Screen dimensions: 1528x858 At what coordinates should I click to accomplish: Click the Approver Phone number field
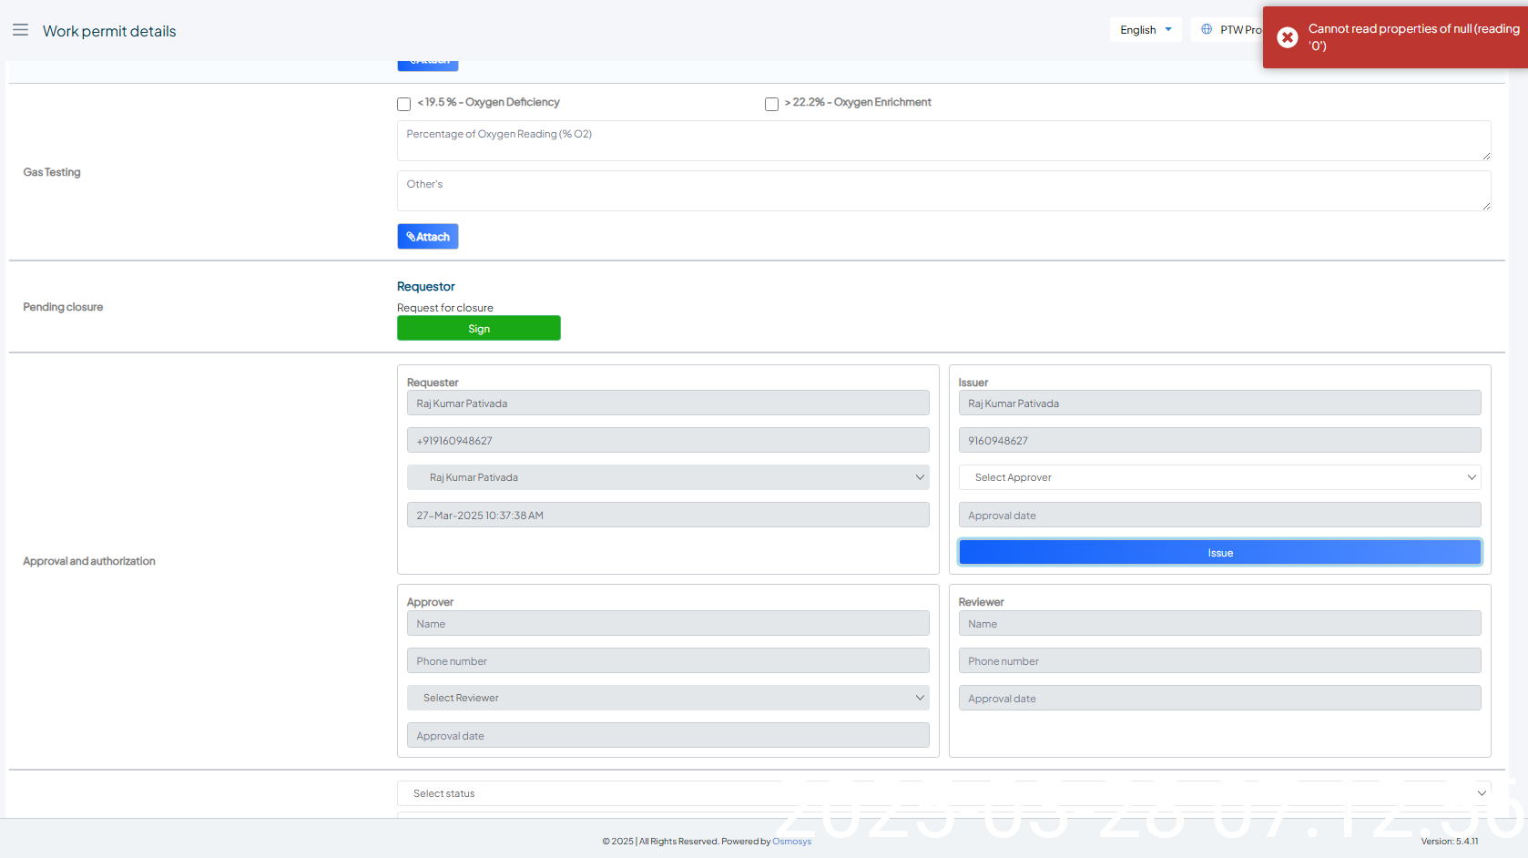click(667, 661)
